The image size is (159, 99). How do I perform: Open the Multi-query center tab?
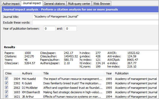(x=79, y=4)
